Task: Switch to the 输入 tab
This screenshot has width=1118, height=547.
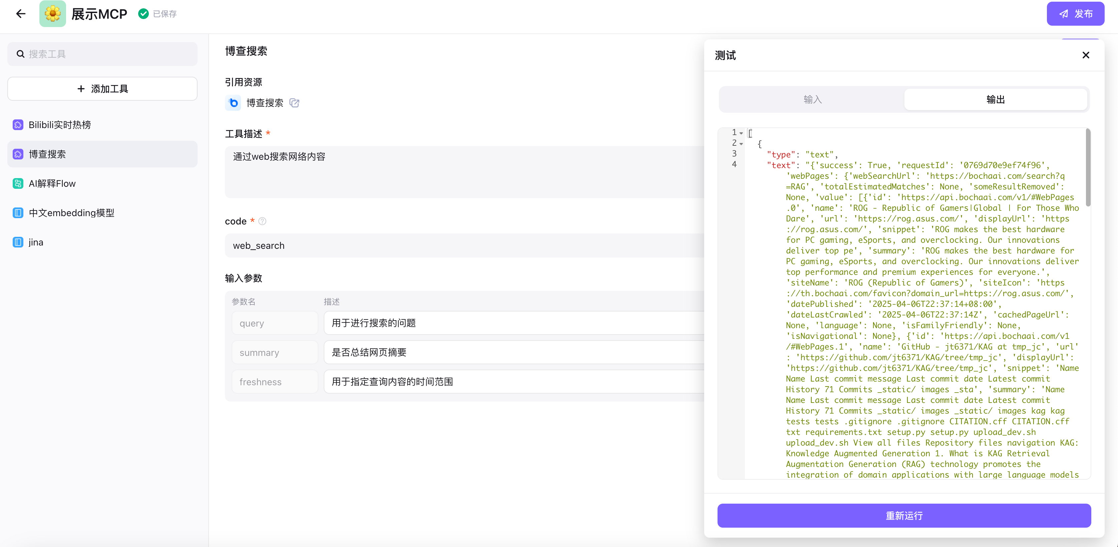Action: [812, 99]
